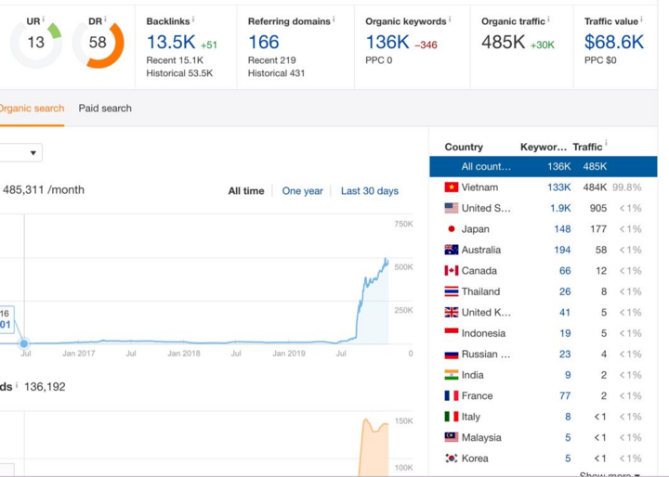
Task: Click the Organic keywords info icon
Action: [x=450, y=19]
